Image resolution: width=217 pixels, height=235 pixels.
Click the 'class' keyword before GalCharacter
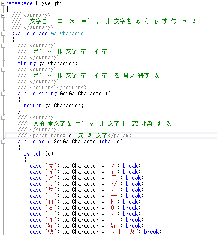(40, 33)
